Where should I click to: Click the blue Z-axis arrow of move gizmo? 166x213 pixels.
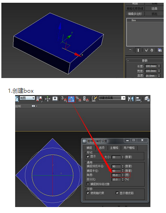(x=60, y=26)
